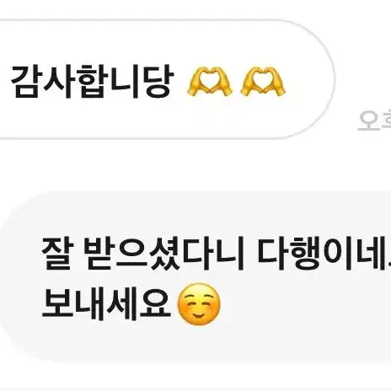Click the rounded right edge of white bubble outline

point(335,79)
